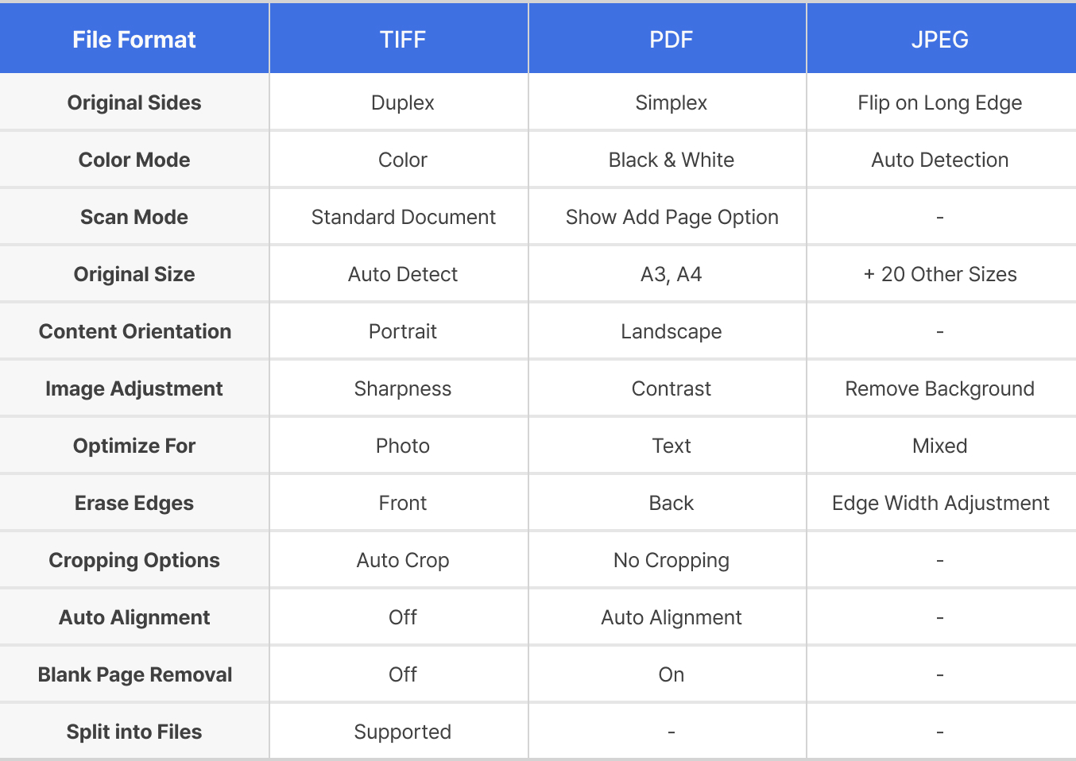Screen dimensions: 1076x761
Task: Select the Supported cell
Action: click(x=403, y=732)
